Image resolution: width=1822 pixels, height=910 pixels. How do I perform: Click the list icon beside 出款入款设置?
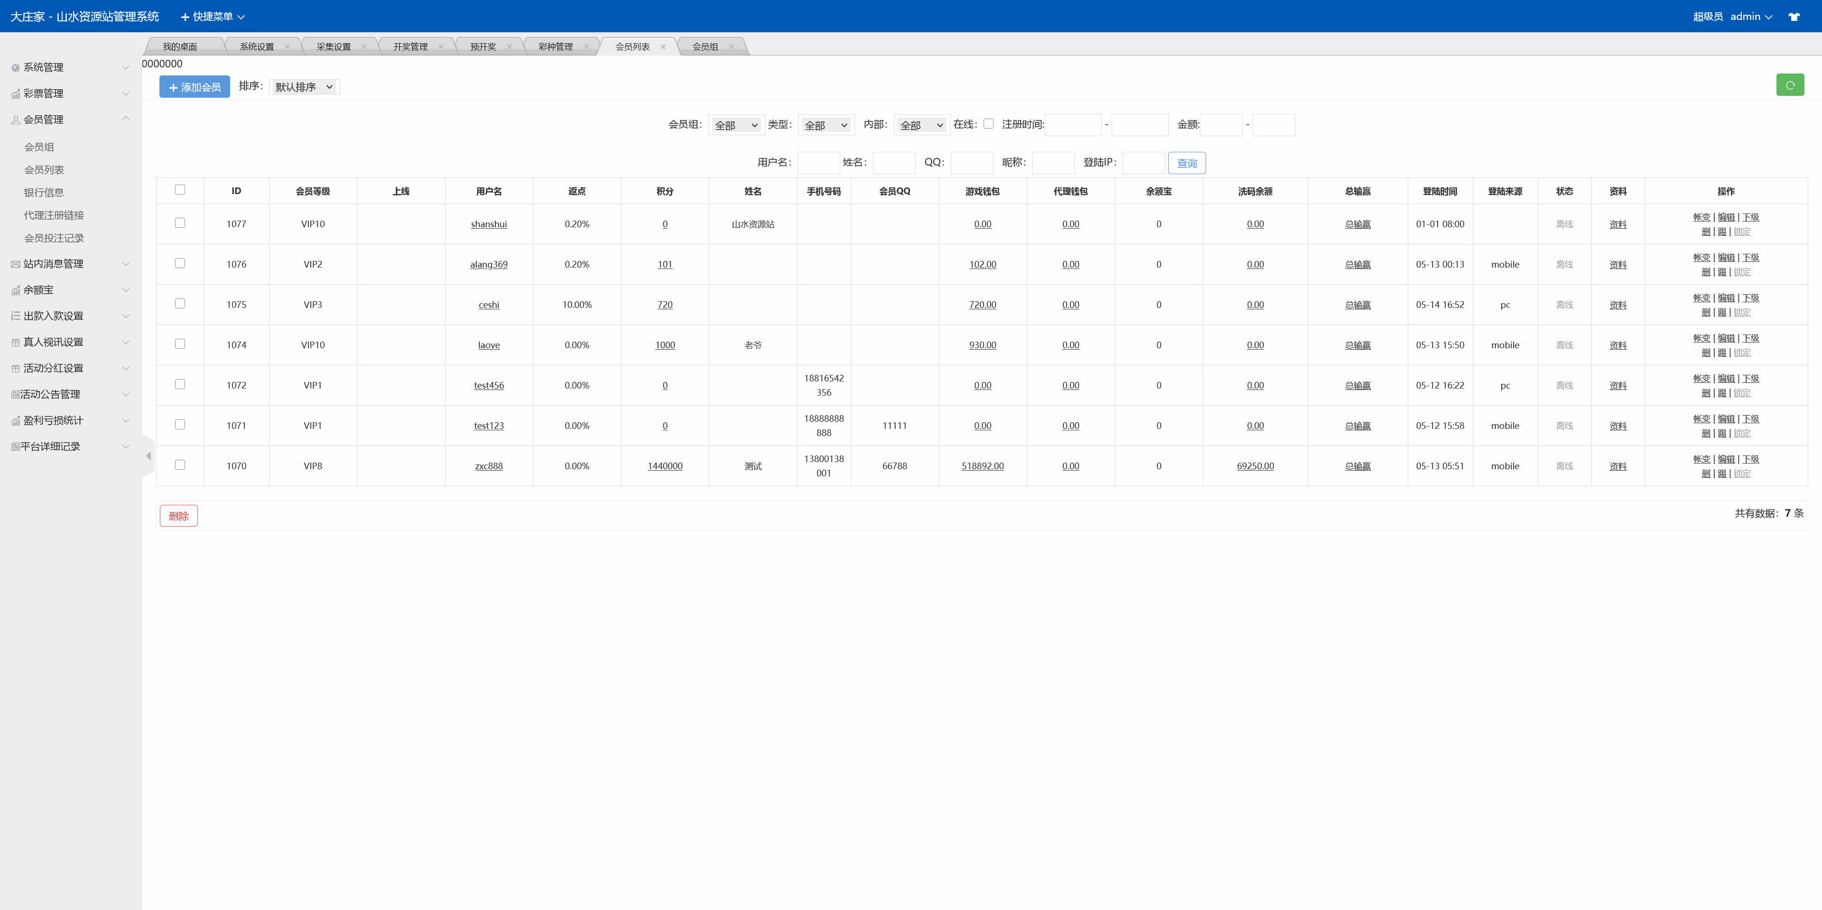click(16, 316)
